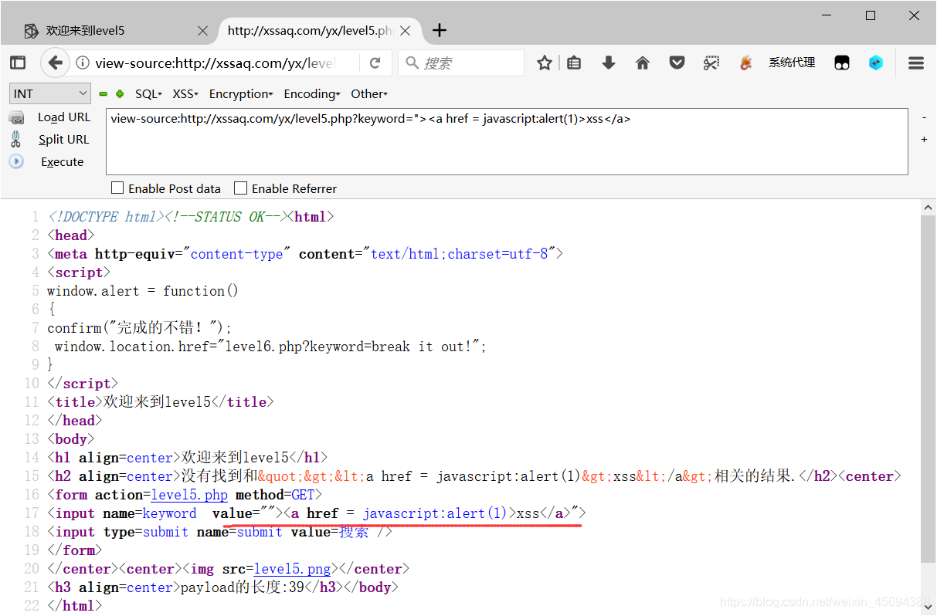Click the screenshot scissors icon
Screen dimensions: 937x616
click(711, 63)
